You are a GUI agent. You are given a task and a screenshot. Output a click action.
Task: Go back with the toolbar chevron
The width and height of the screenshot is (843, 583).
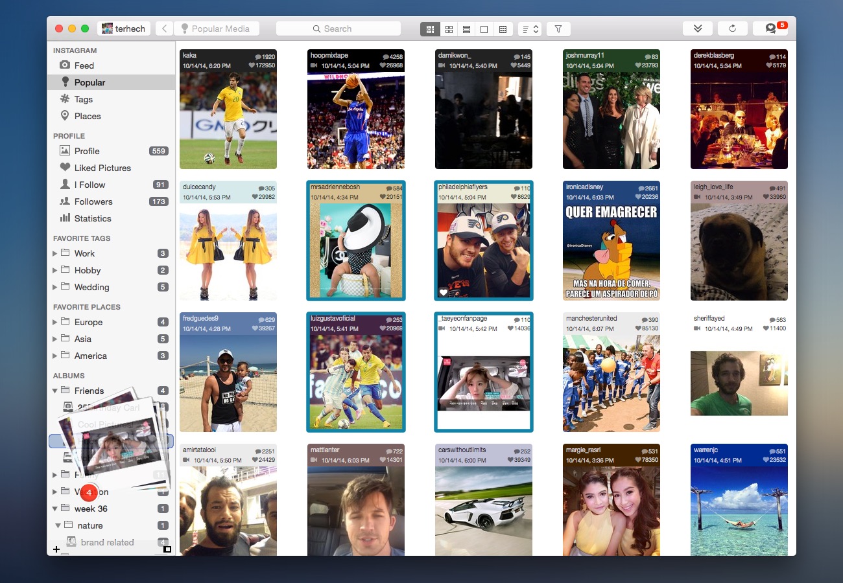[164, 29]
